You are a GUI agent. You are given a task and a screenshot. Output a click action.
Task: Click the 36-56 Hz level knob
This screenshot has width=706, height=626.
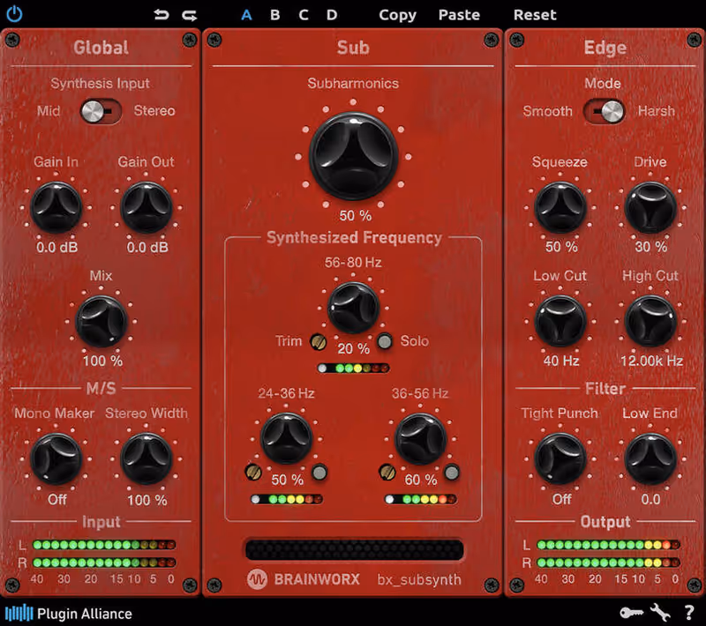coord(421,438)
